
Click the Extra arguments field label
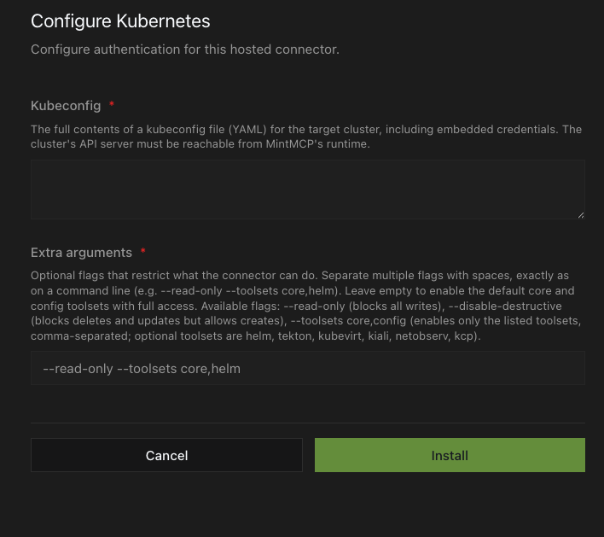pyautogui.click(x=81, y=253)
